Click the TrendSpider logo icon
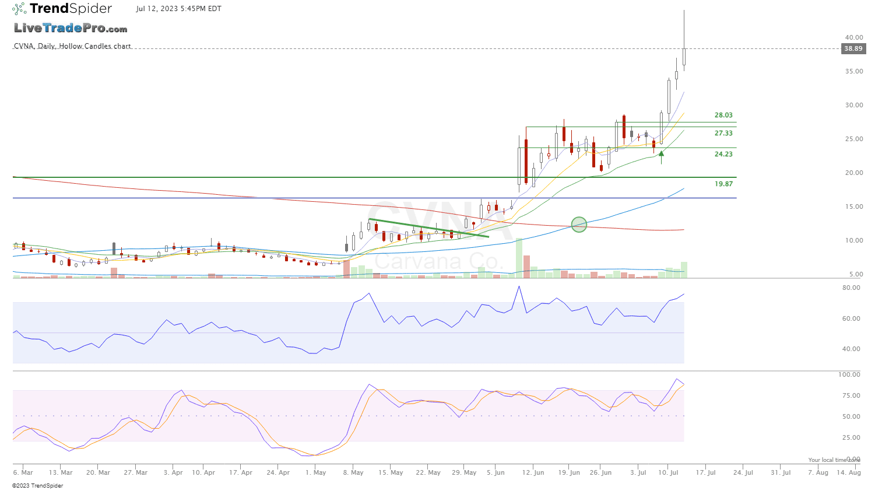The height and width of the screenshot is (494, 875). tap(19, 9)
